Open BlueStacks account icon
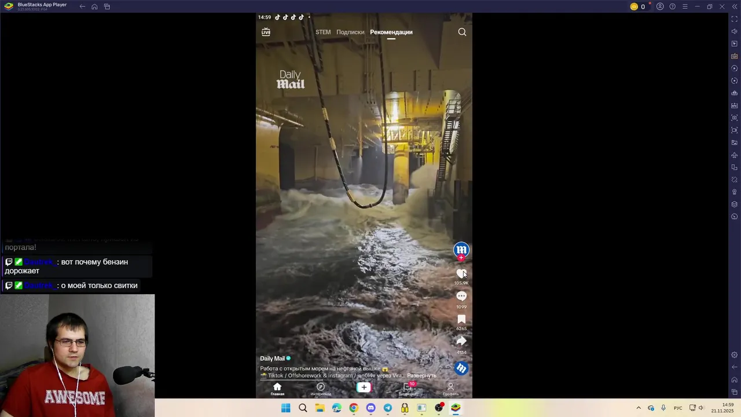Image resolution: width=741 pixels, height=417 pixels. pos(660,6)
